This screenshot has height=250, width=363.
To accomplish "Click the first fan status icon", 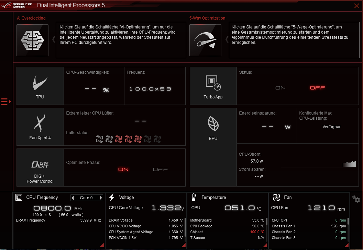I will 100,139.
